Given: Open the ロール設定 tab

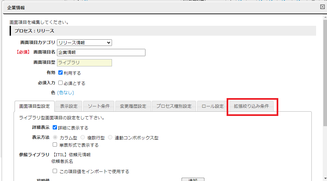Looking at the screenshot, I should tap(212, 106).
